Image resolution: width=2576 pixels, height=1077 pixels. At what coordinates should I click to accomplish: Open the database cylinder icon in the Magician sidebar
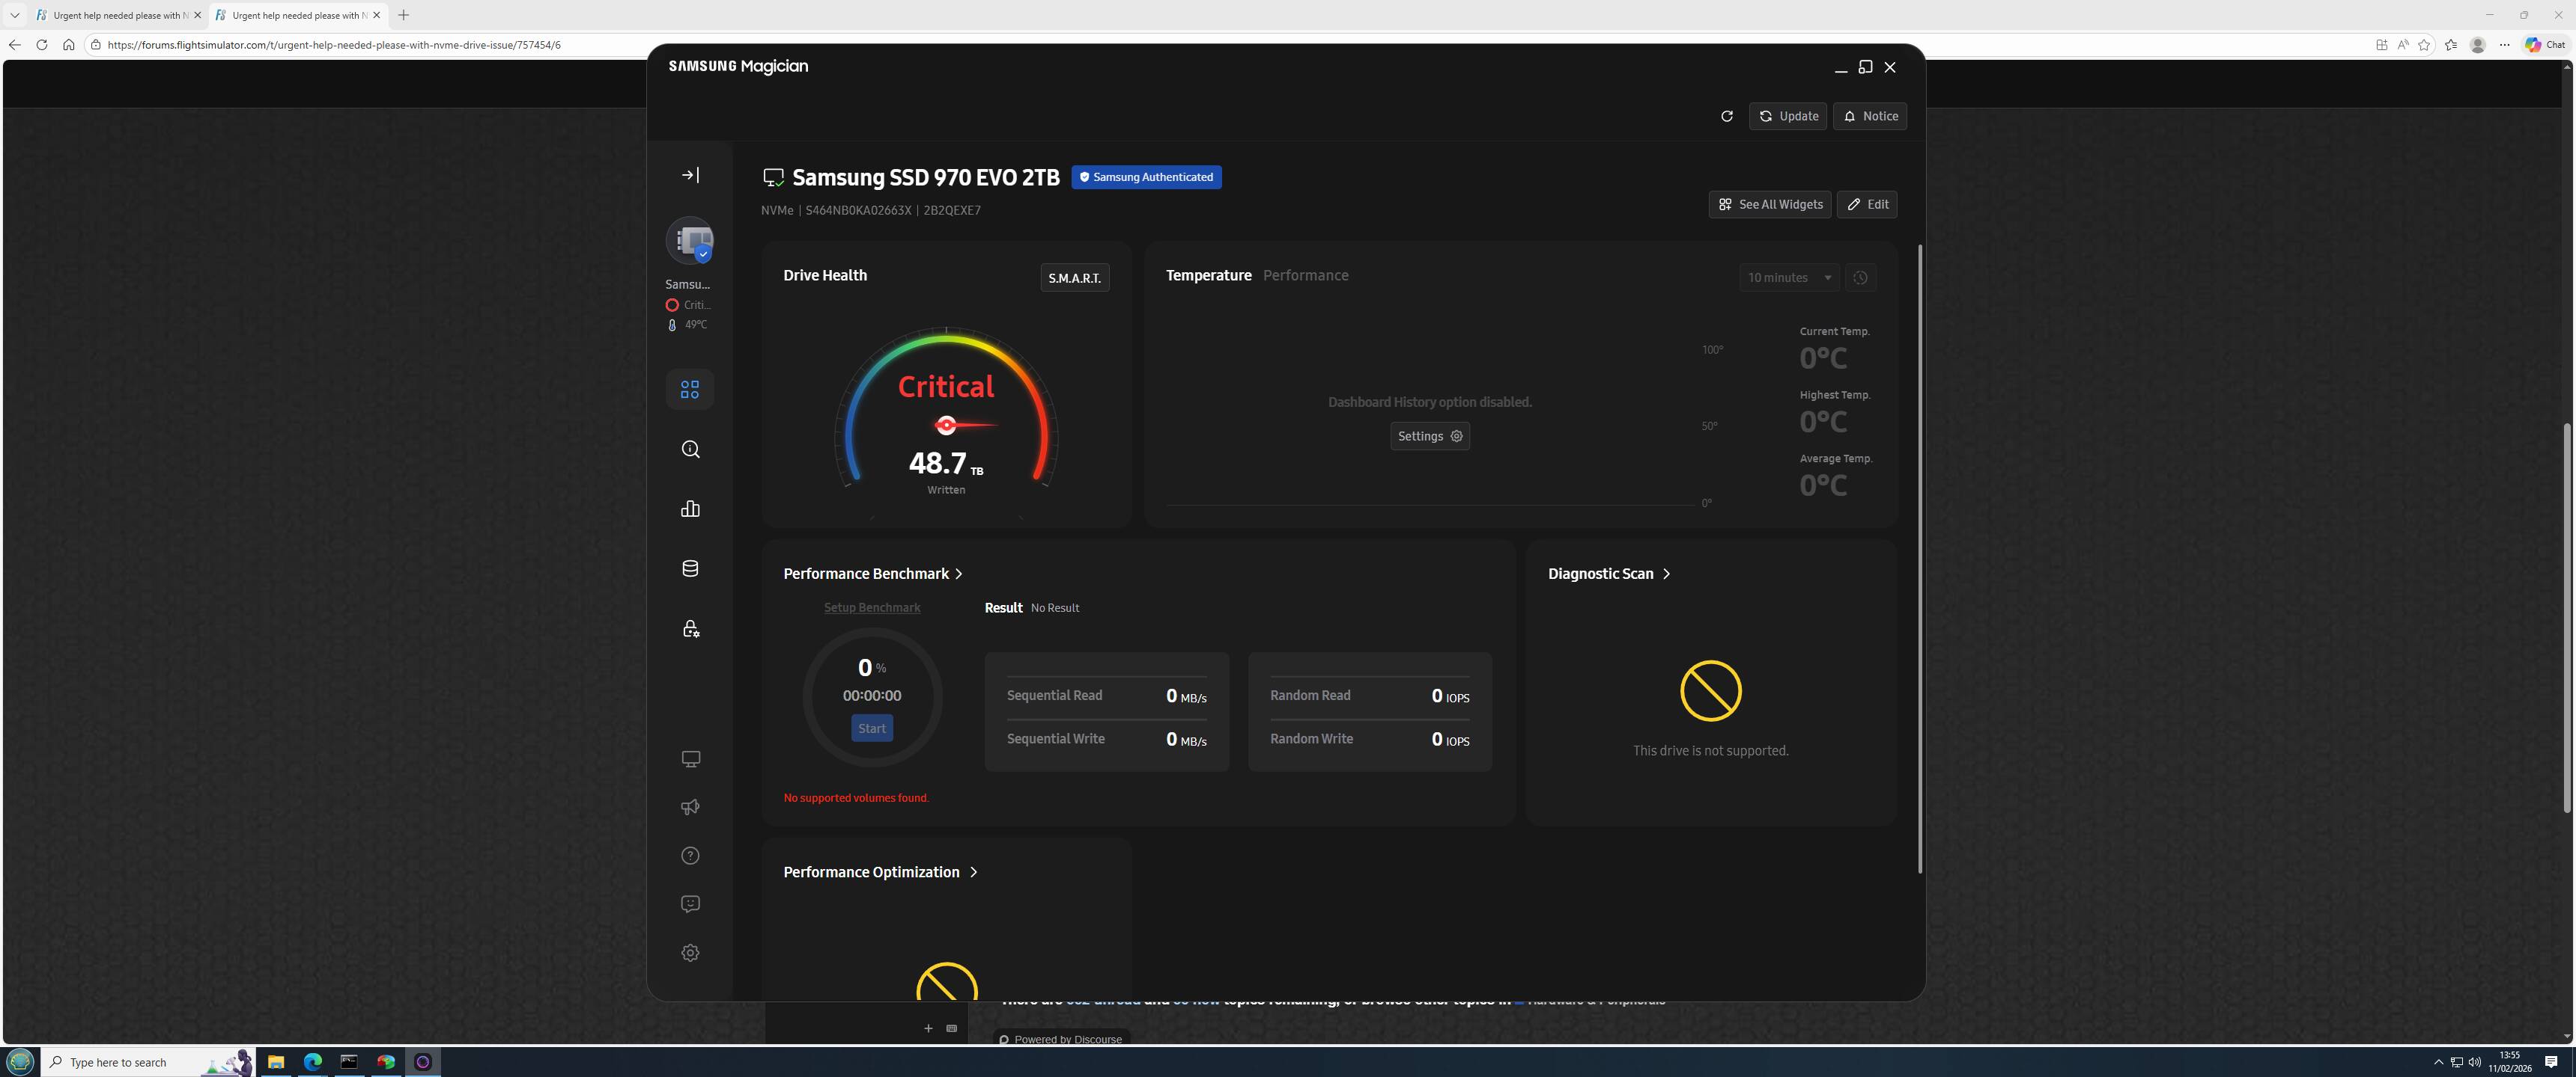pos(690,569)
